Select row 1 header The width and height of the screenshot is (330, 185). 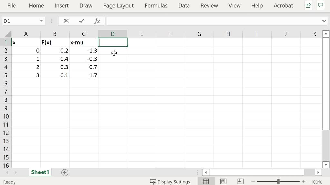(x=6, y=42)
